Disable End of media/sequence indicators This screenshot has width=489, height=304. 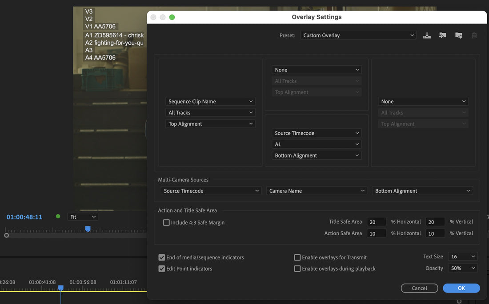point(162,257)
